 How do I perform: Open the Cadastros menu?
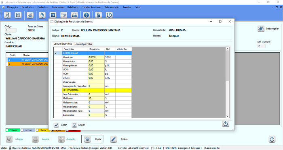[x=43, y=7]
